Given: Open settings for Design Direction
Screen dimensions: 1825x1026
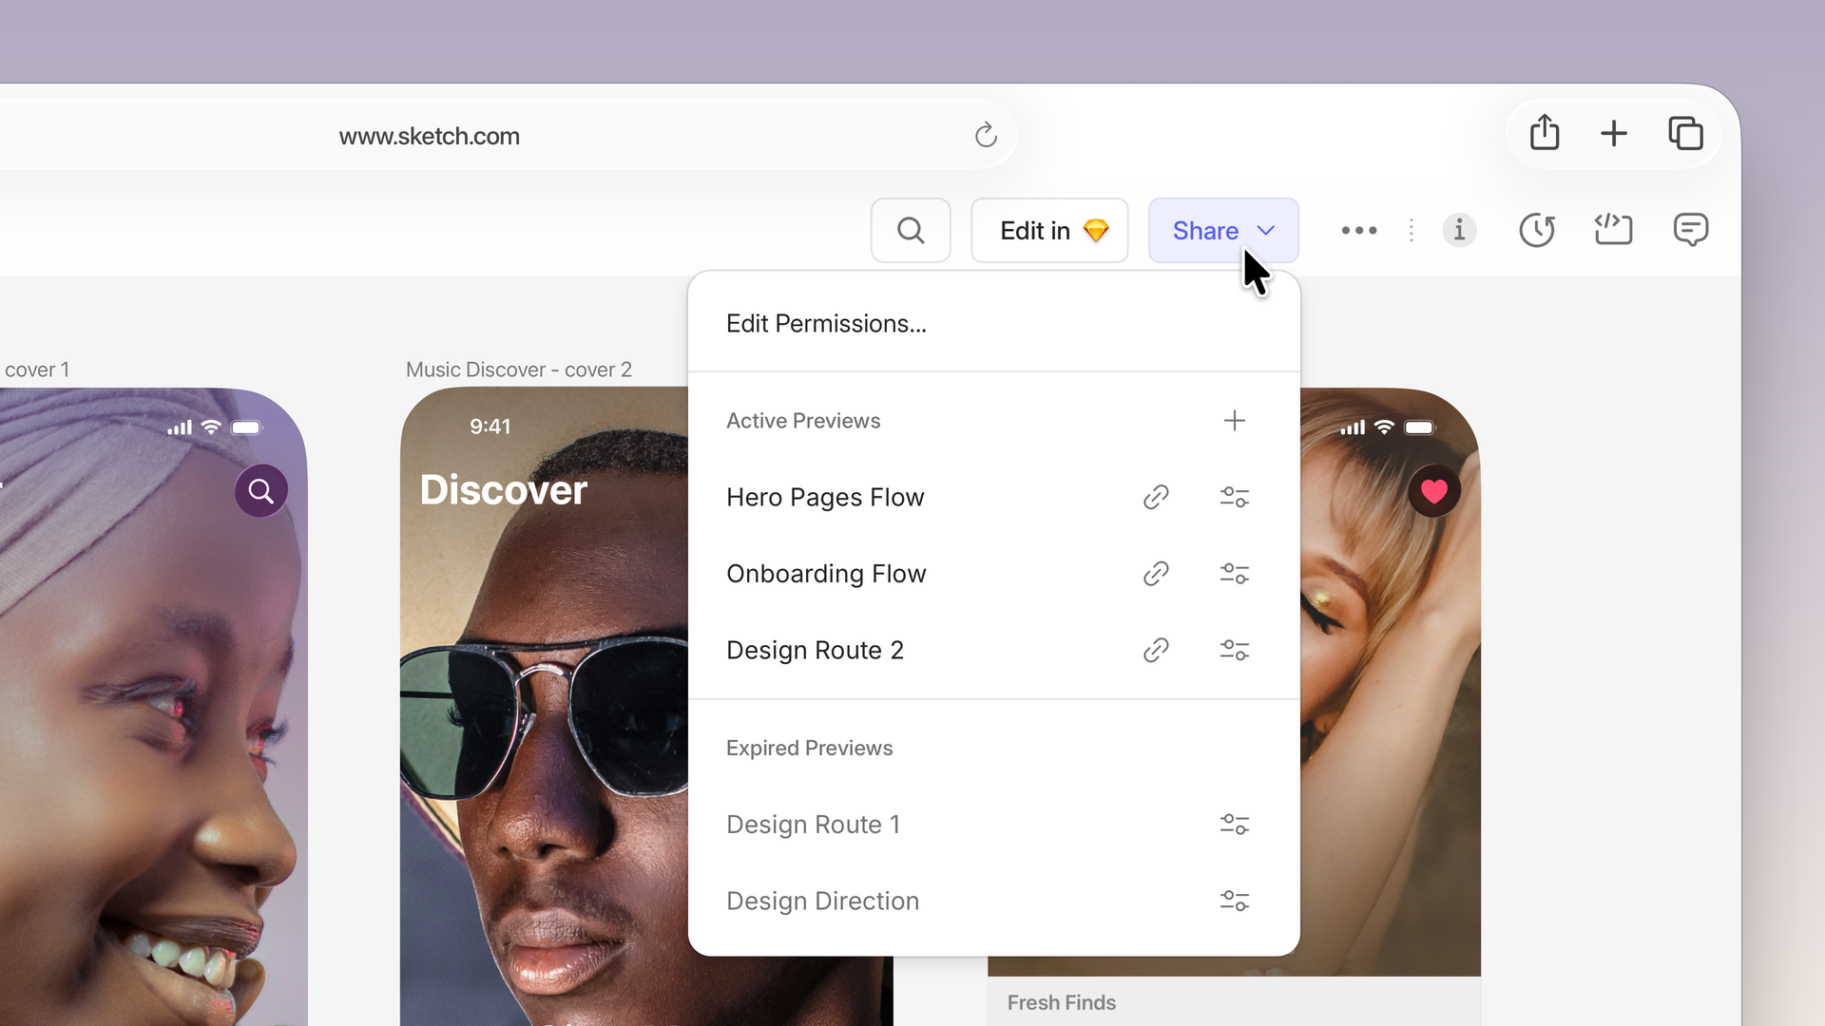Looking at the screenshot, I should [x=1235, y=901].
